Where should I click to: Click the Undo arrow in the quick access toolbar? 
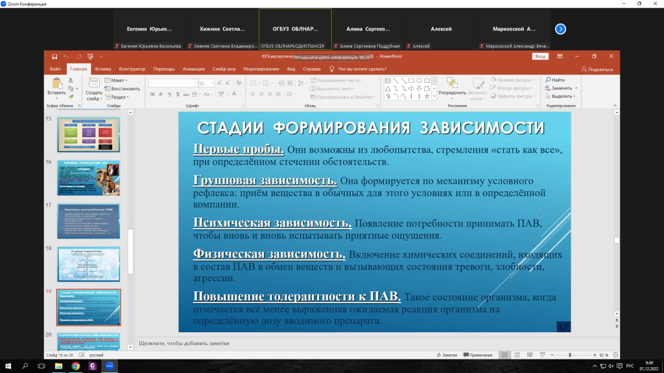click(x=65, y=57)
